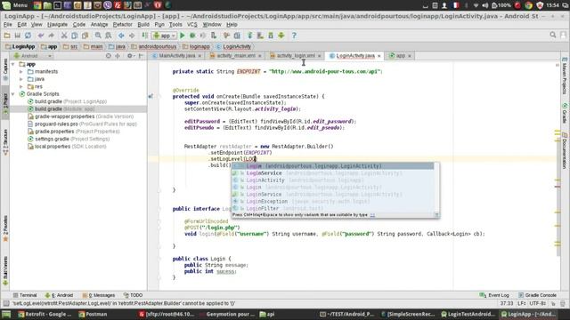Screen dimensions: 570x320
Task: Switch to the activity_main.xml tab
Action: click(236, 56)
